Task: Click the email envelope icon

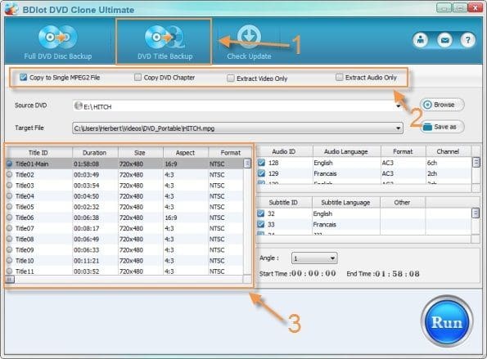Action: click(444, 40)
